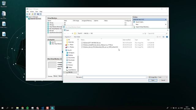This screenshot has width=196, height=110.
Task: Click the refresh icon beside the address bar
Action: coord(145,33)
